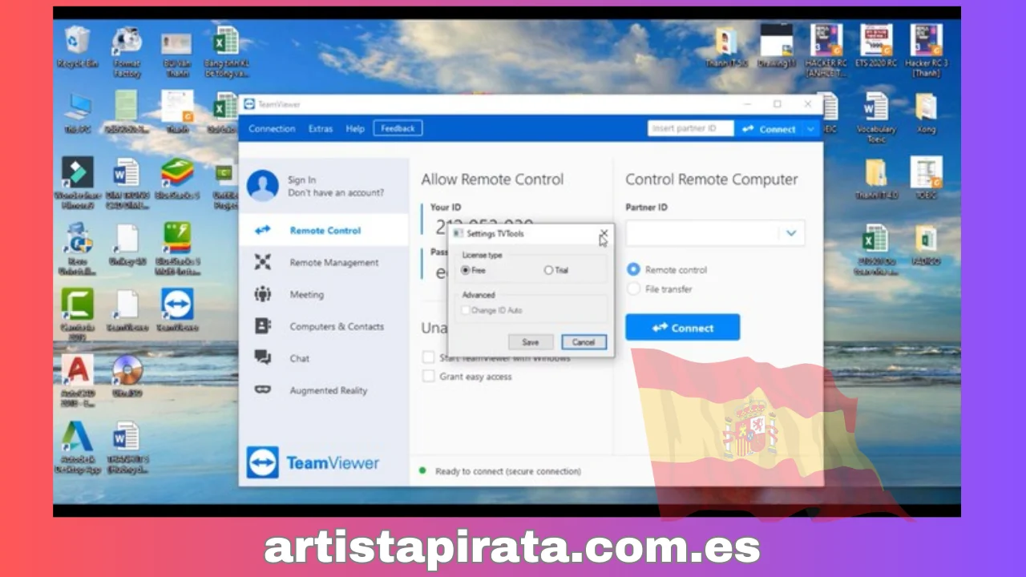Select the Revo Uninstaller desktop icon
The height and width of the screenshot is (577, 1026).
point(78,248)
